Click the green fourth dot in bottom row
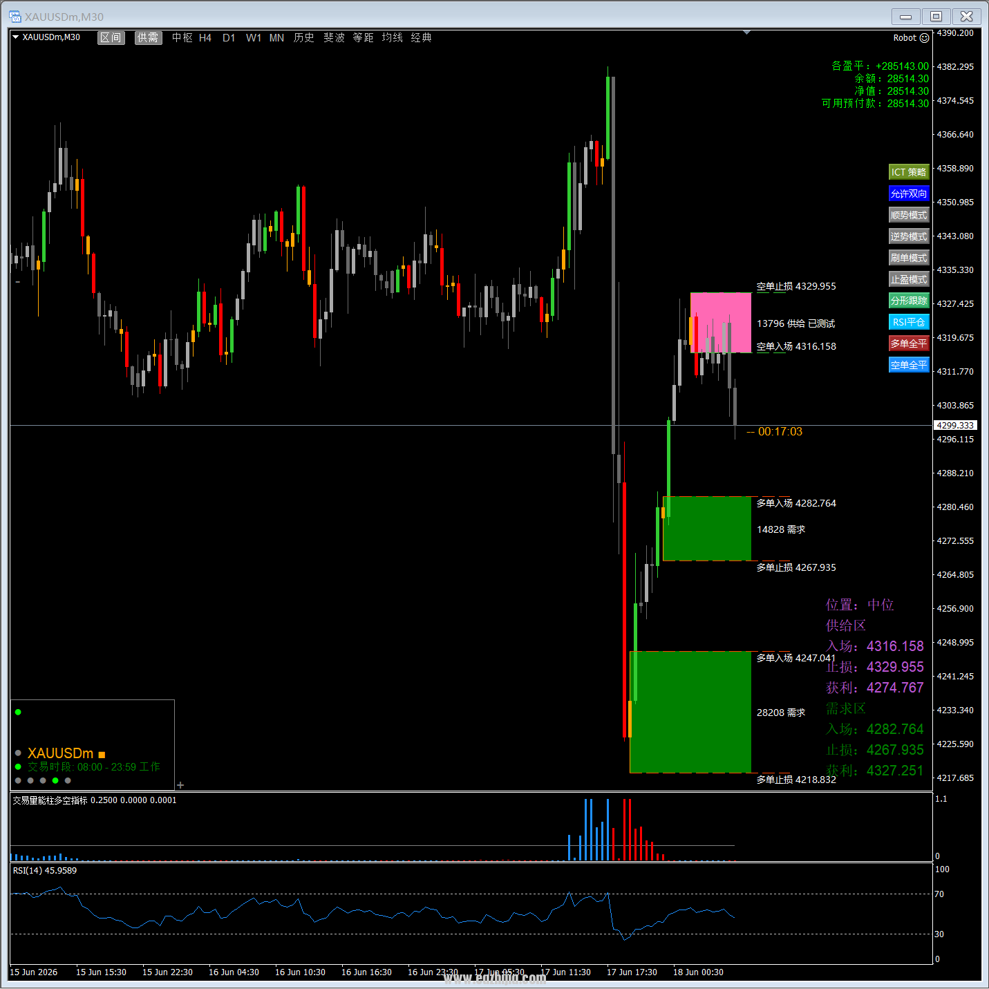The height and width of the screenshot is (989, 989). [x=55, y=780]
